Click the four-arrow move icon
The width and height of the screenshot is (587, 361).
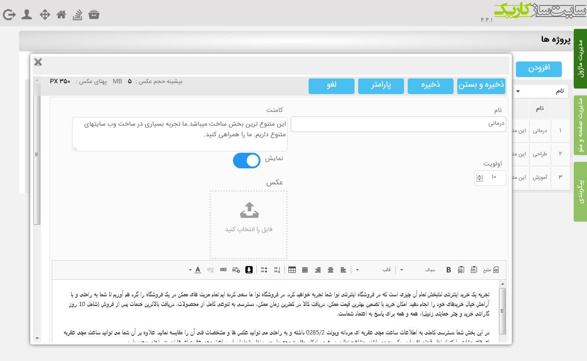point(44,15)
